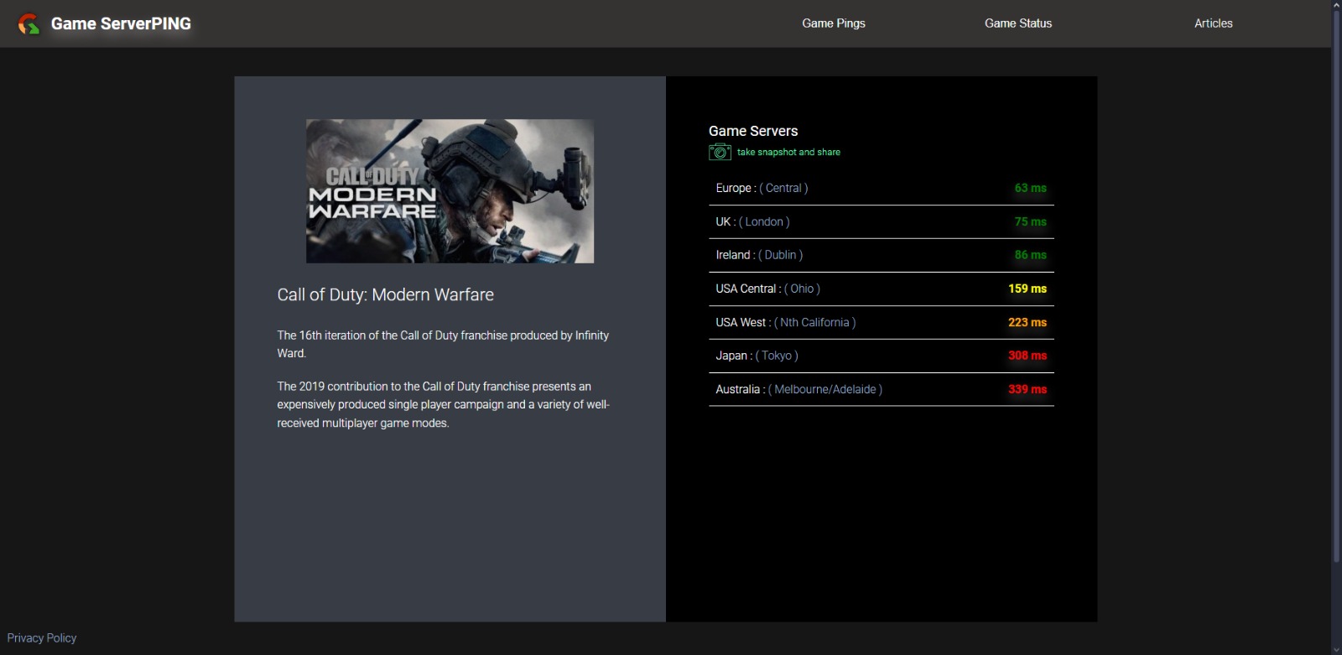Click the 308 ms ping value
The width and height of the screenshot is (1342, 655).
click(1027, 356)
